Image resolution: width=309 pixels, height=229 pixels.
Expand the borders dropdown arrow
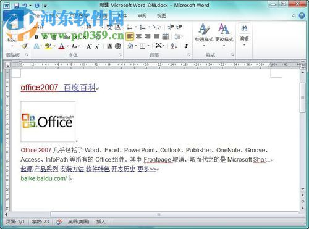coord(148,46)
